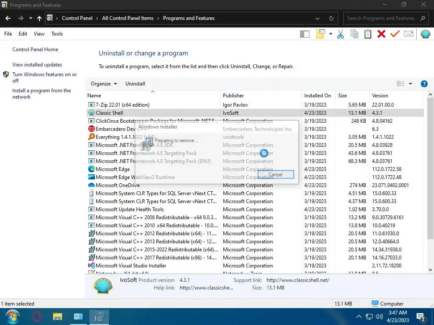Screen dimensions: 434x325
Task: Open the view options dropdown arrow
Action: coord(410,84)
